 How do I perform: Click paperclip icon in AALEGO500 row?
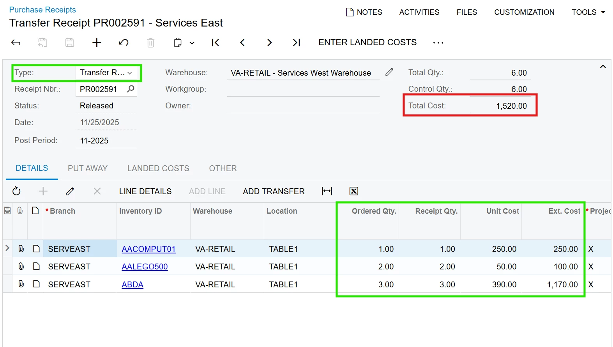click(21, 266)
